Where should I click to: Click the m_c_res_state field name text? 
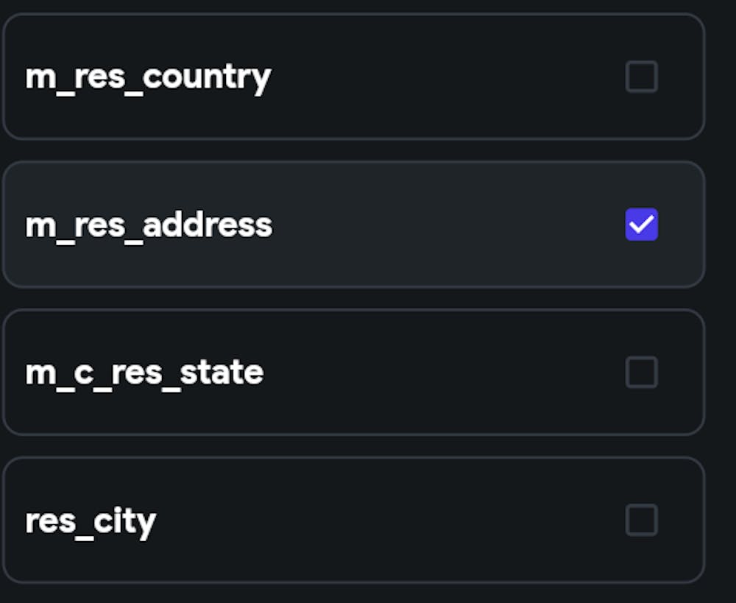point(144,374)
